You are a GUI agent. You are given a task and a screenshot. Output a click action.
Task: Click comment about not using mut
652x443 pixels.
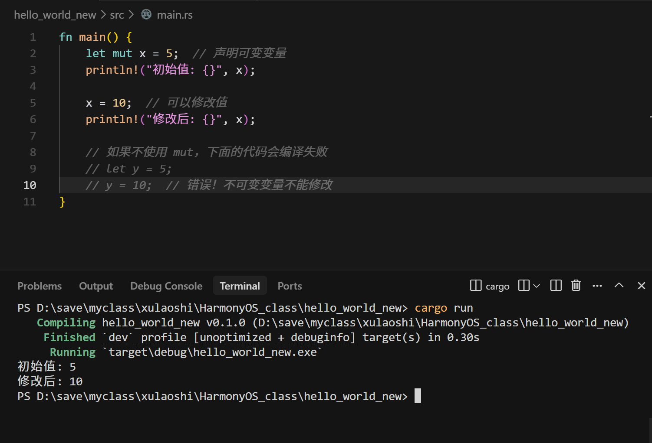click(207, 152)
